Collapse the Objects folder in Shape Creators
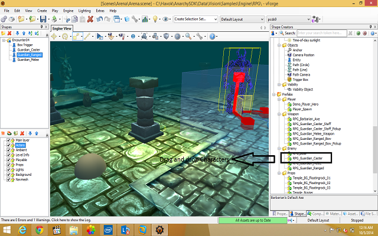The image size is (378, 236). click(279, 45)
